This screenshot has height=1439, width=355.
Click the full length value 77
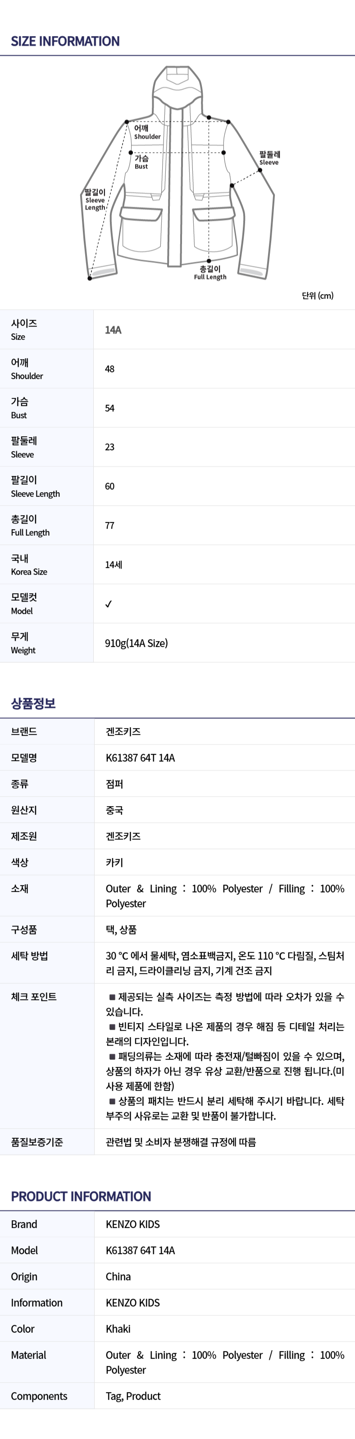click(110, 526)
